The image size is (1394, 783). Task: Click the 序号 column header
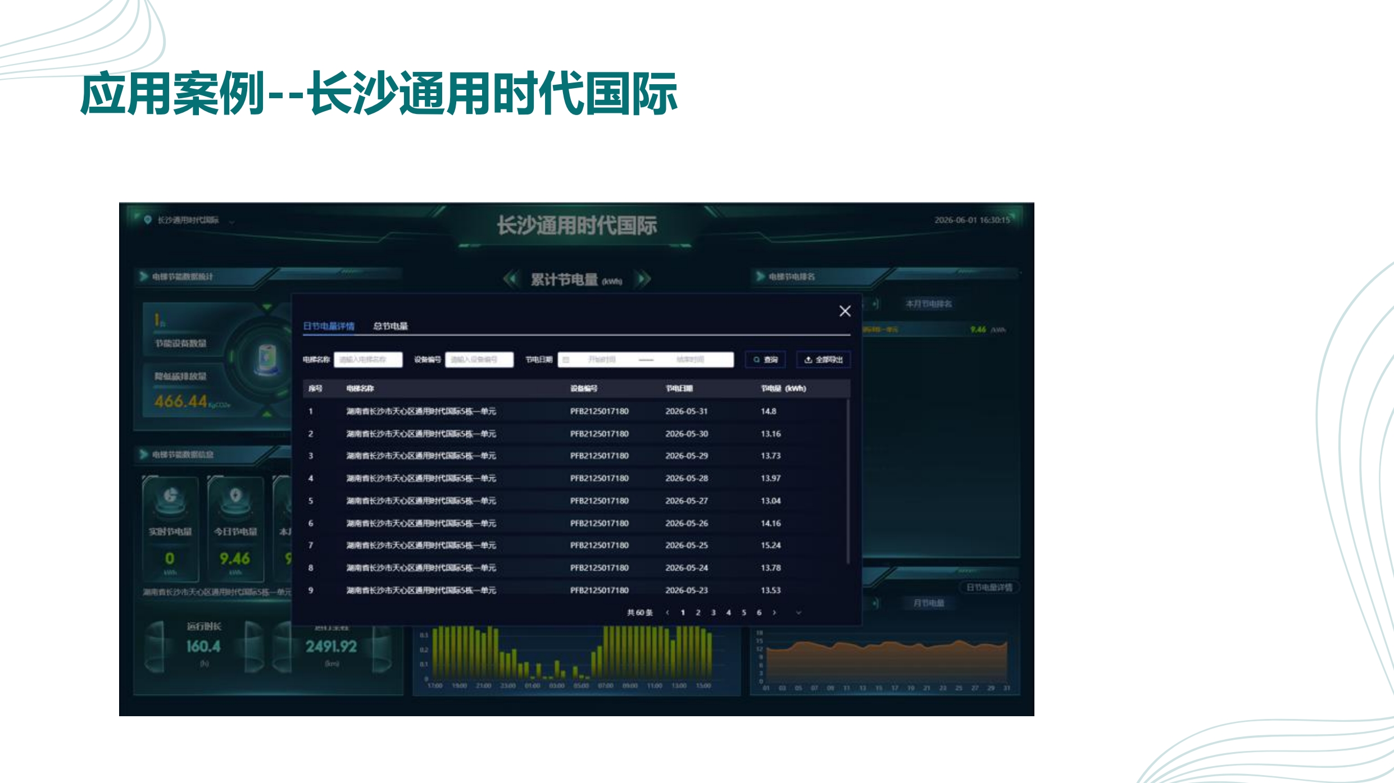click(315, 388)
